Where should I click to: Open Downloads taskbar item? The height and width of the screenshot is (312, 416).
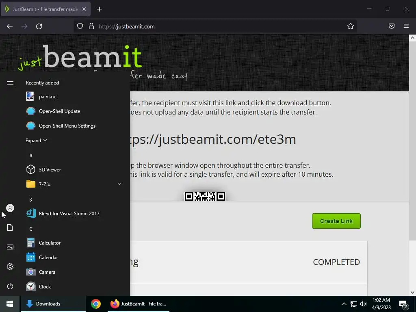tap(53, 304)
